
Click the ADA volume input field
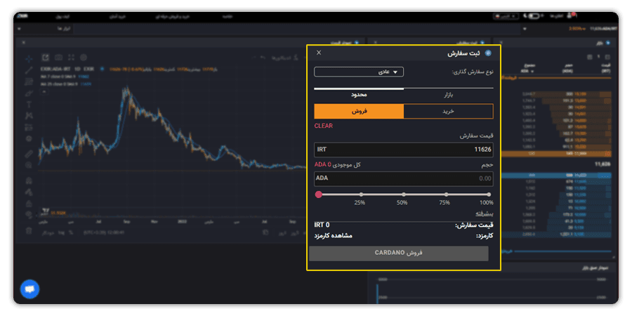(x=404, y=178)
